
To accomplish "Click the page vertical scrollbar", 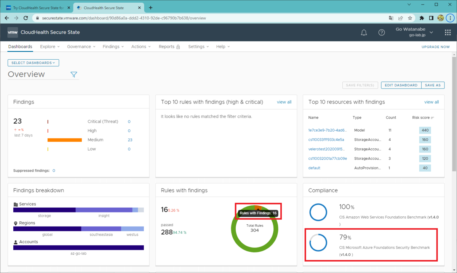I will tap(454, 114).
